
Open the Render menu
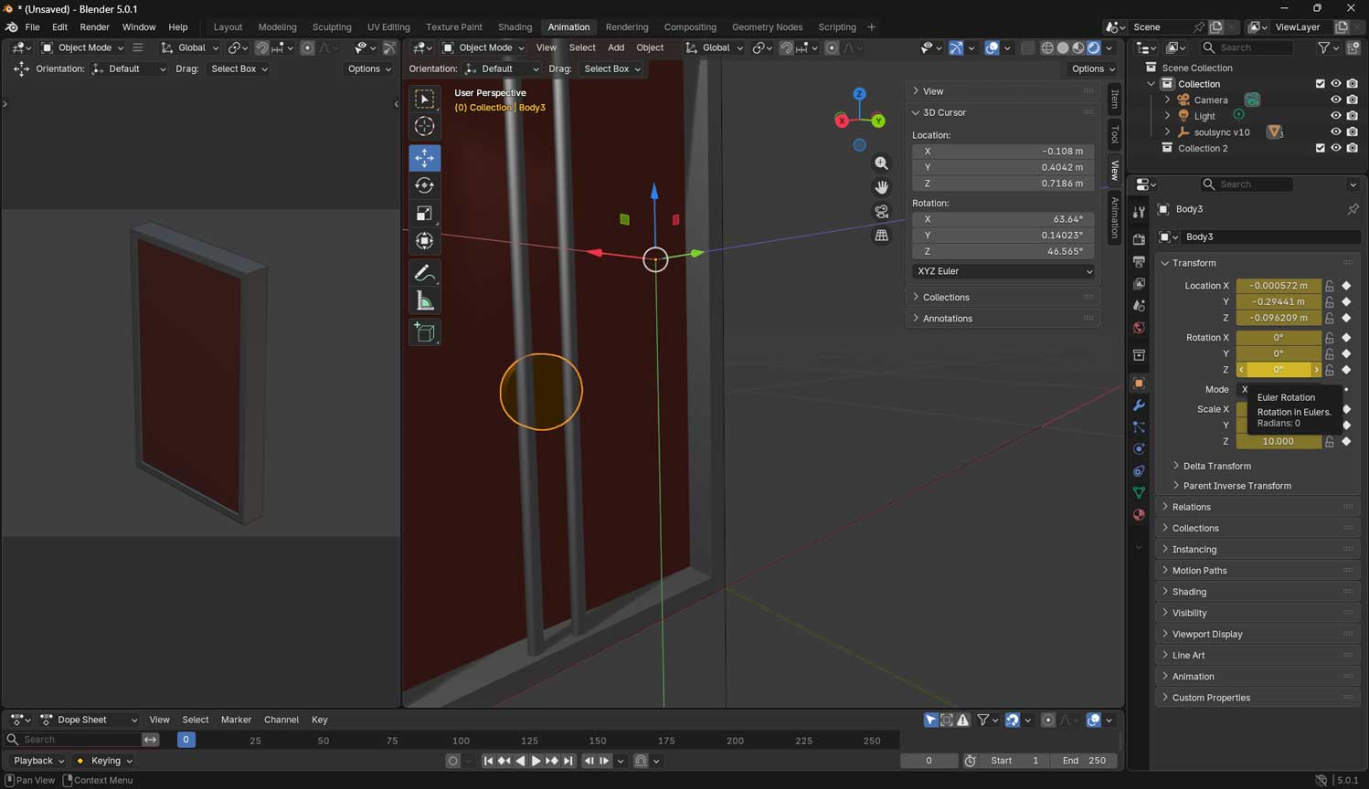coord(94,27)
